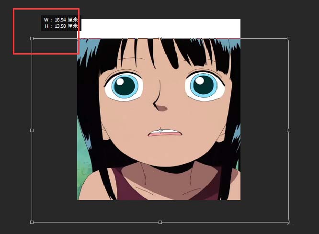Click the top-right transform corner handle
Image resolution: width=319 pixels, height=234 pixels.
288,38
